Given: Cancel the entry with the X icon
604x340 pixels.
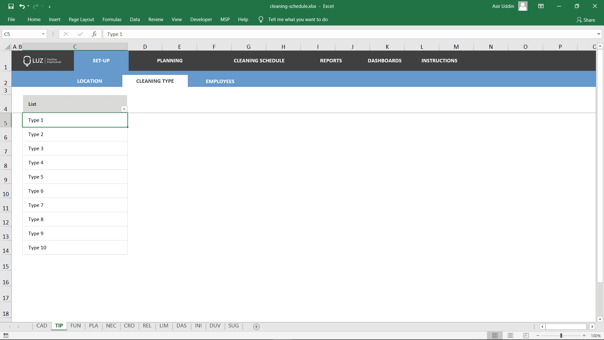Looking at the screenshot, I should (66, 34).
